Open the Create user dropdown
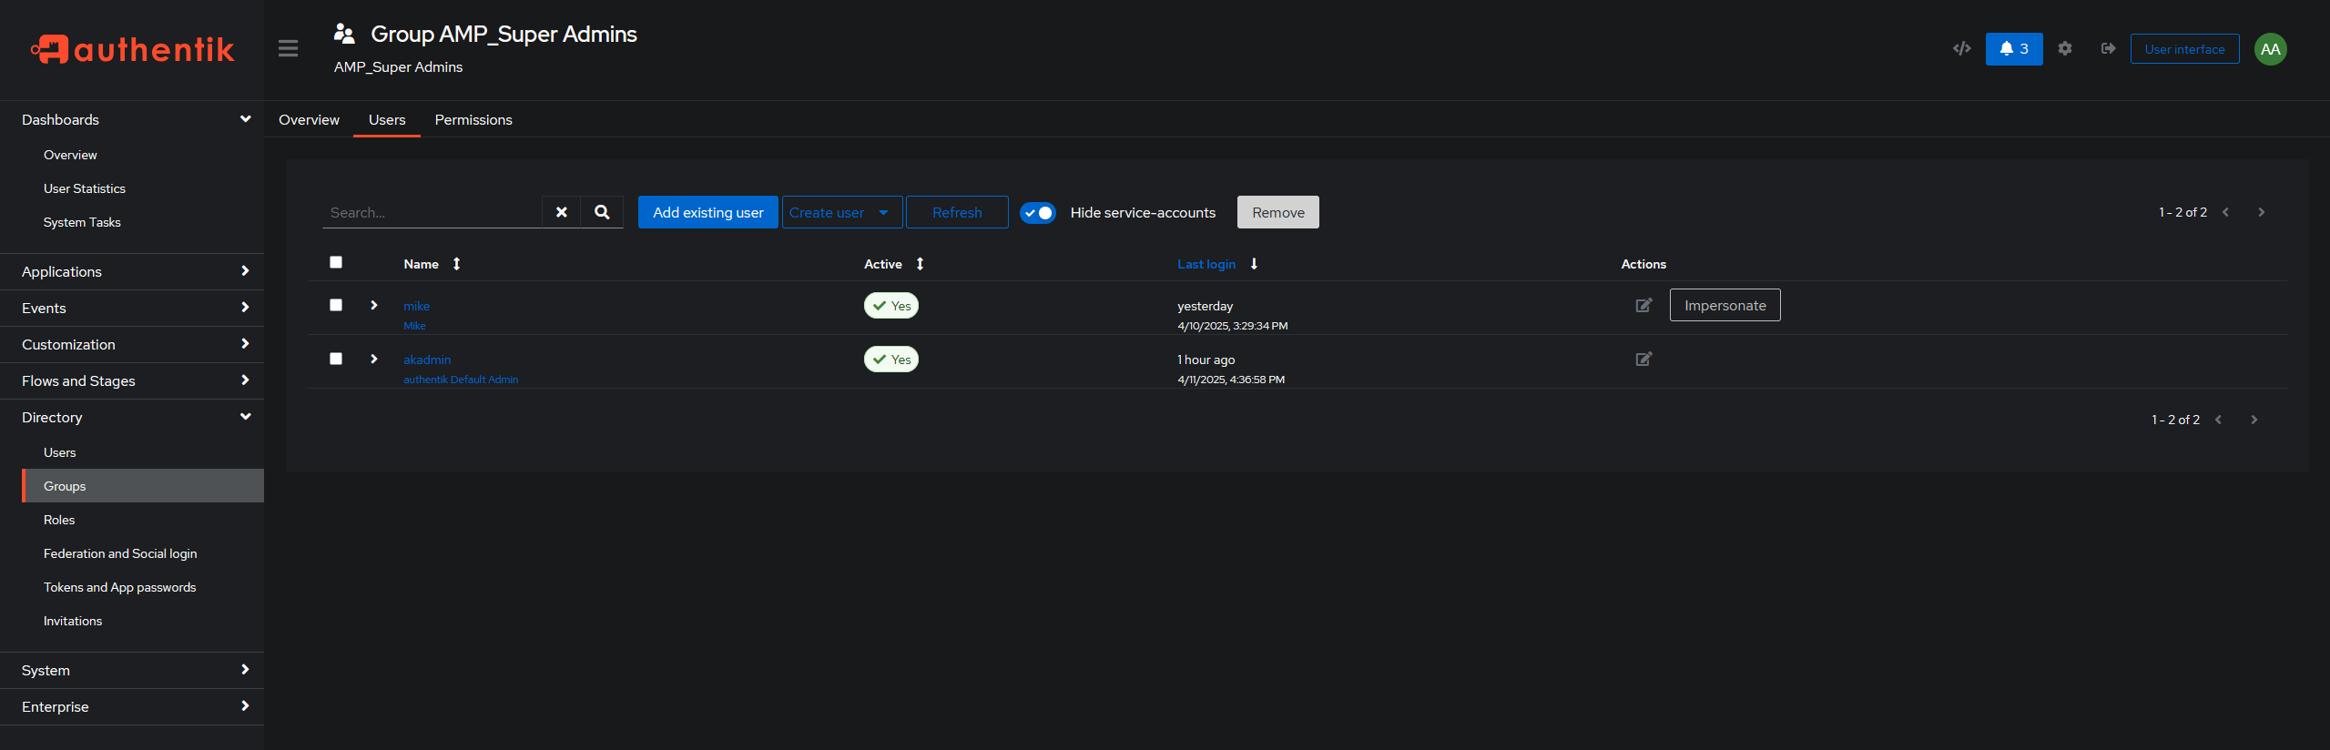 pyautogui.click(x=841, y=212)
